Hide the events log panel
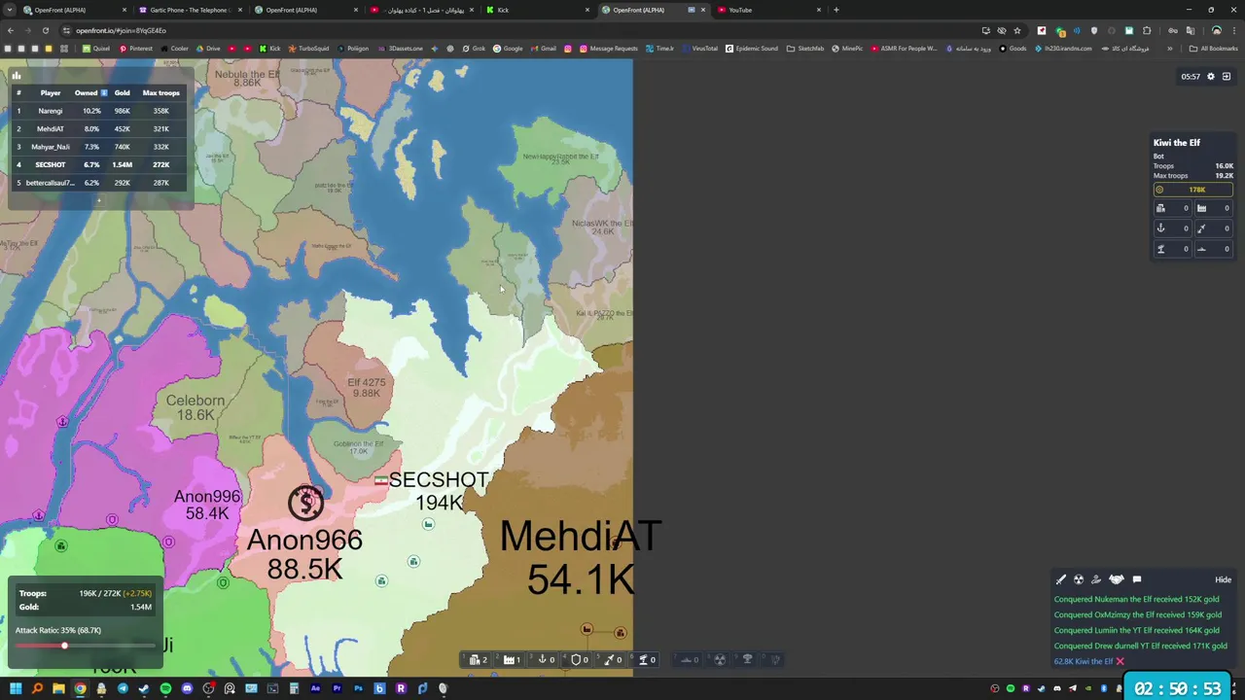Screen dimensions: 1245x700 point(1223,579)
